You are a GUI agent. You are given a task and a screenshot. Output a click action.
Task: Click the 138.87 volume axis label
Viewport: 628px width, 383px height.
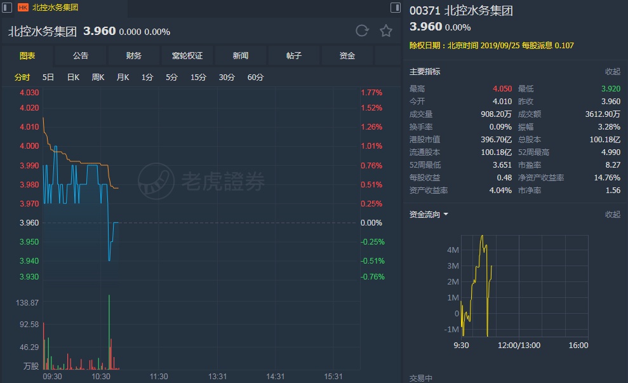[27, 303]
